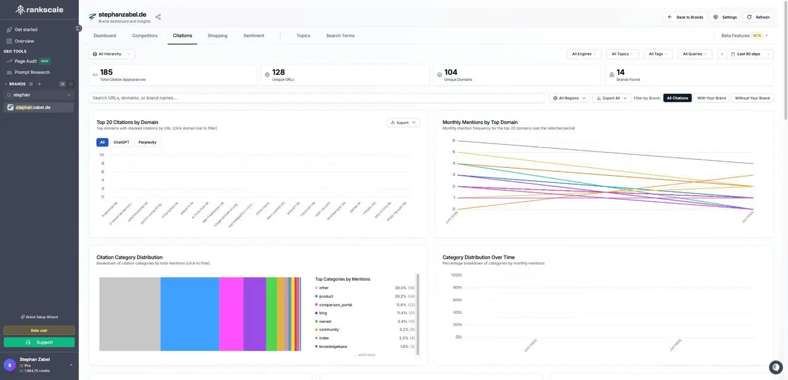Open the Export All dropdown
The height and width of the screenshot is (380, 788).
click(612, 98)
